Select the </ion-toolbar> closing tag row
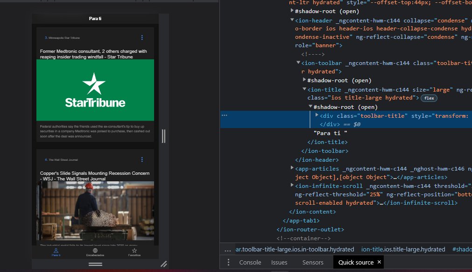The width and height of the screenshot is (472, 272). point(325,151)
